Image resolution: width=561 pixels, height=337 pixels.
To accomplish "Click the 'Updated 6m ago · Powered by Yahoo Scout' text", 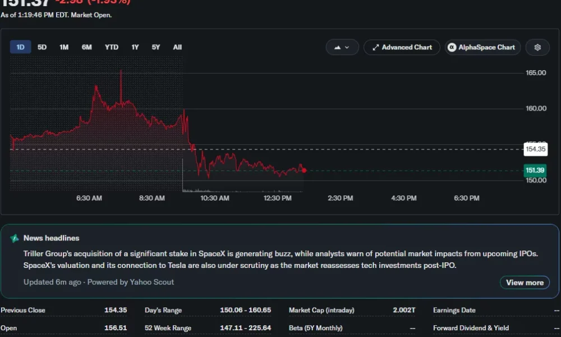I will (x=99, y=282).
